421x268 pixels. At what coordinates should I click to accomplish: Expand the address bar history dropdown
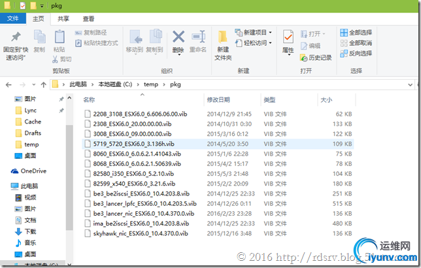pos(411,85)
